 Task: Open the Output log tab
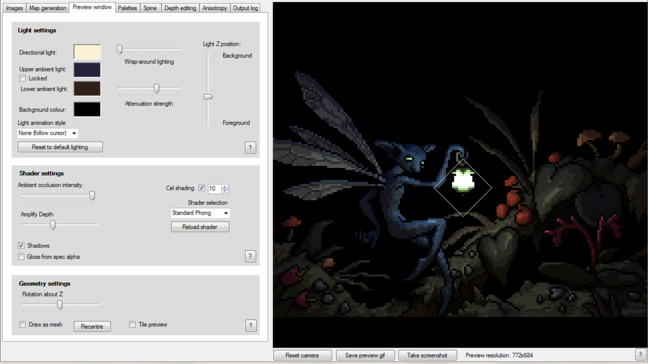245,8
